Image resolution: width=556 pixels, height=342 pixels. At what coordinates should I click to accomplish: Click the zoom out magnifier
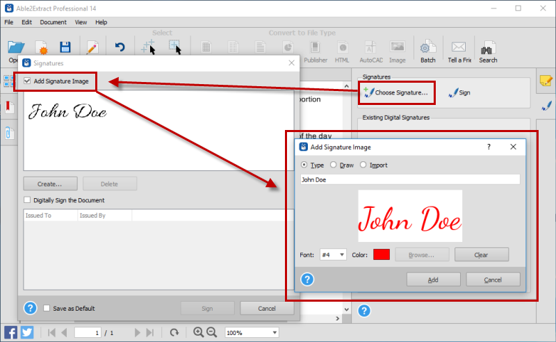click(x=212, y=332)
